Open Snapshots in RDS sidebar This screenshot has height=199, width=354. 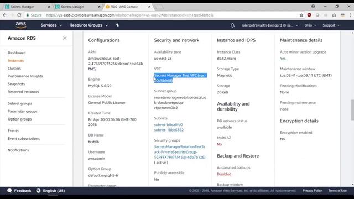coord(16,83)
